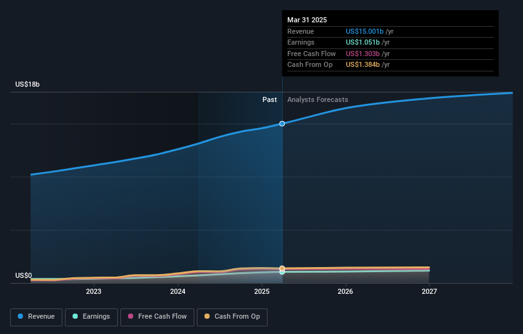Click the US$1.303b free cash flow value
The height and width of the screenshot is (334, 523).
point(362,54)
